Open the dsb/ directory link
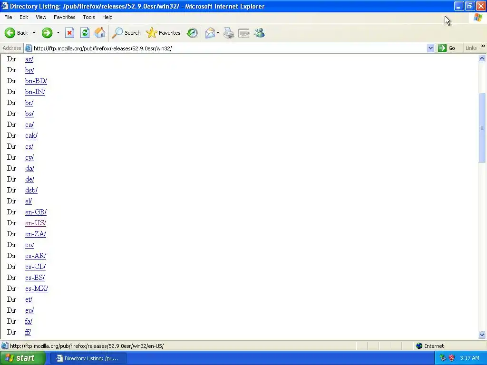Screen dimensions: 487x365 31,190
